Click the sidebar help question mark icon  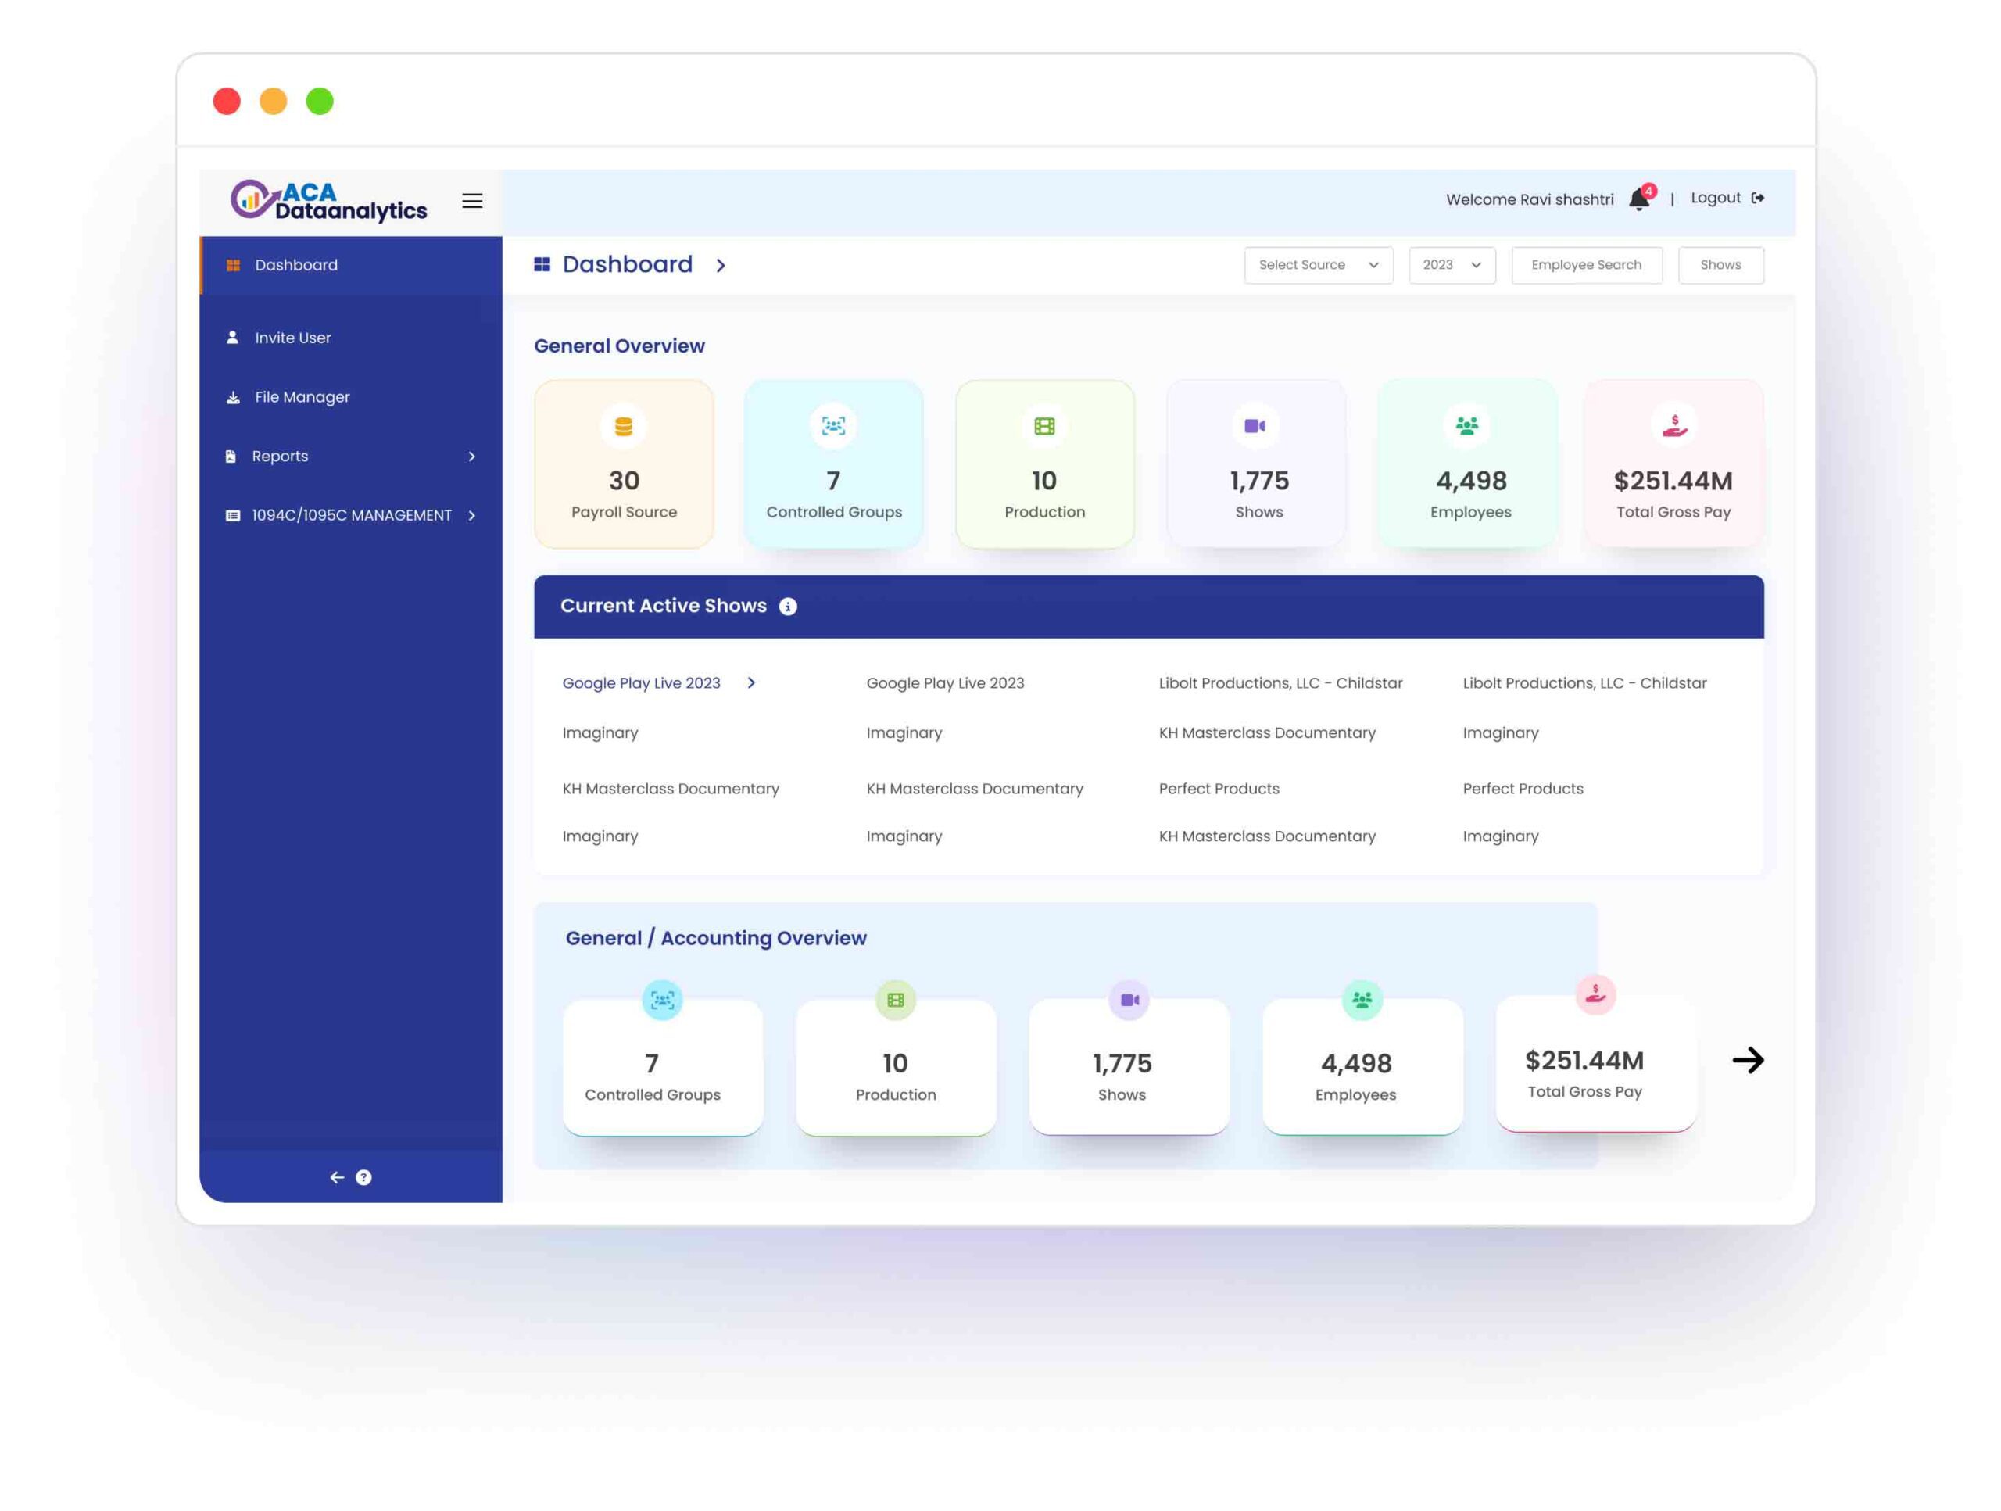(x=363, y=1177)
